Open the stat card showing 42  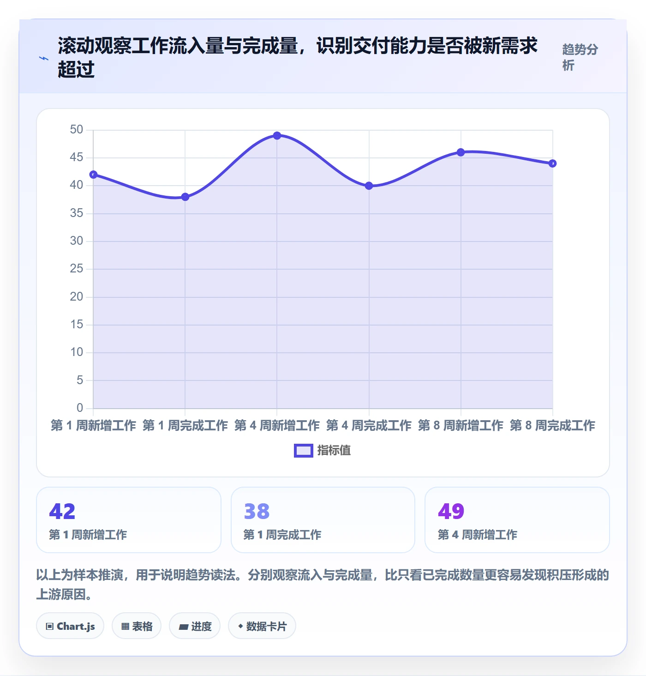click(129, 520)
